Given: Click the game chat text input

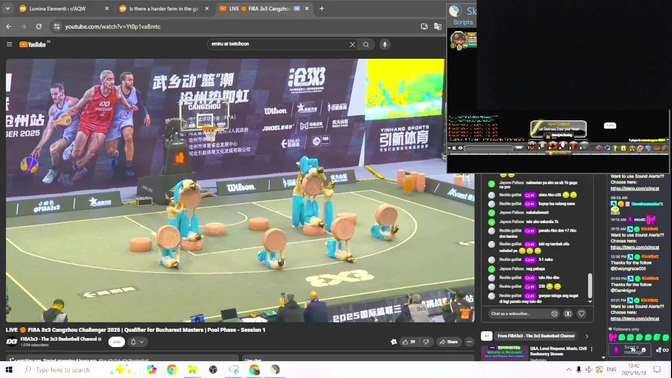Looking at the screenshot, I should tap(489, 148).
